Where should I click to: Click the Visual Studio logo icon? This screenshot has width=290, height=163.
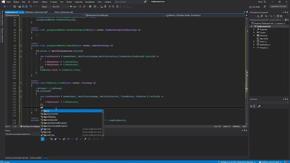pos(3,2)
